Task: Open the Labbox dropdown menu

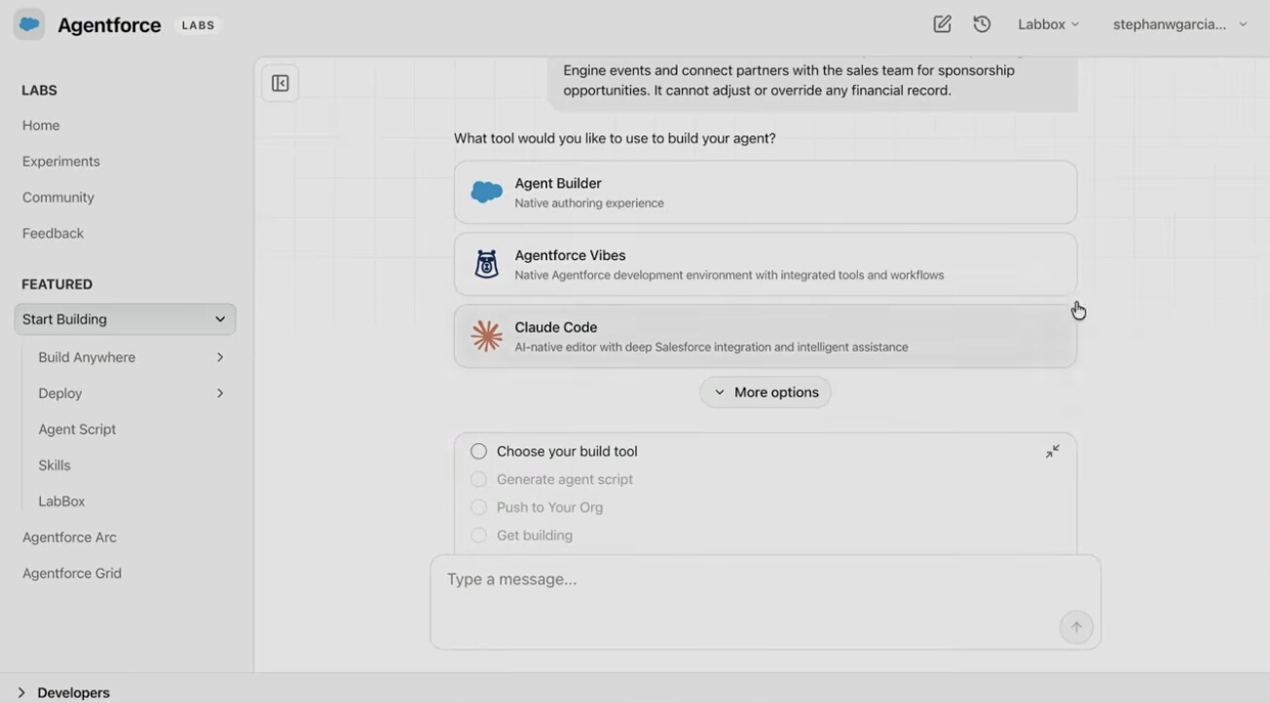Action: pyautogui.click(x=1048, y=24)
